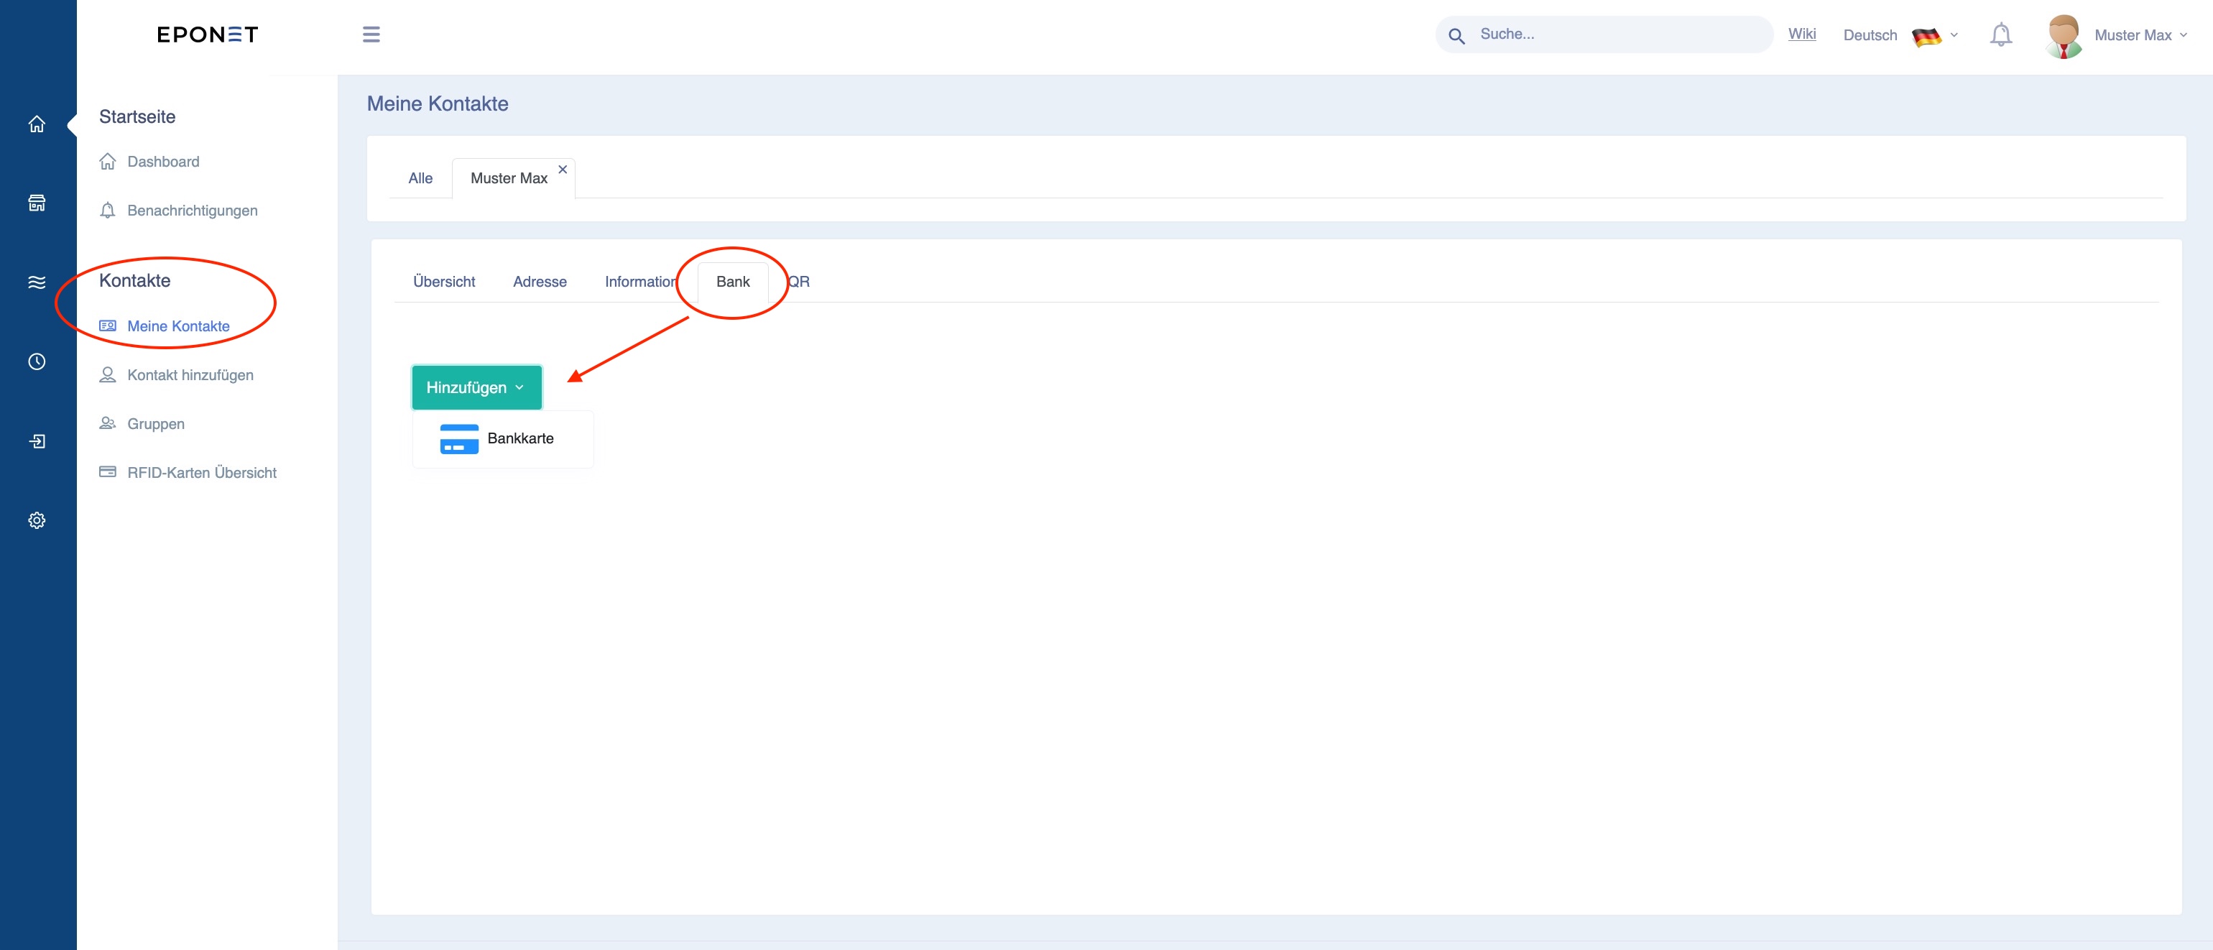
Task: Open RFID-Karten Übersicht page
Action: pyautogui.click(x=202, y=472)
